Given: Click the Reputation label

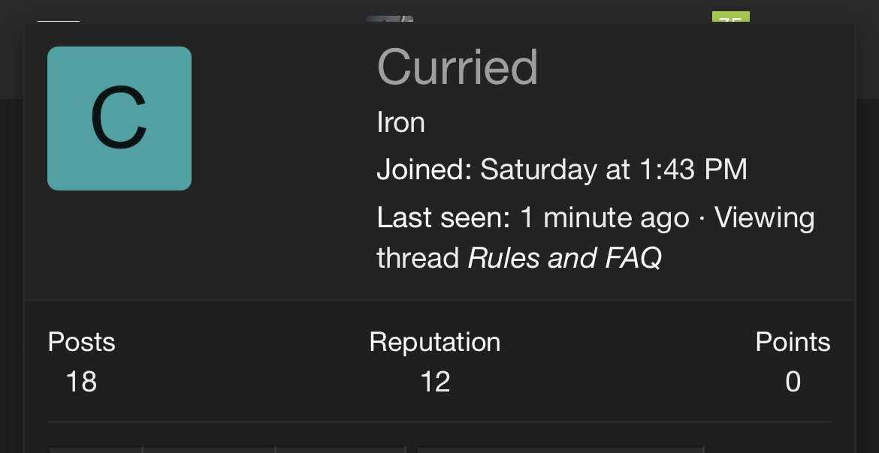Looking at the screenshot, I should point(434,342).
